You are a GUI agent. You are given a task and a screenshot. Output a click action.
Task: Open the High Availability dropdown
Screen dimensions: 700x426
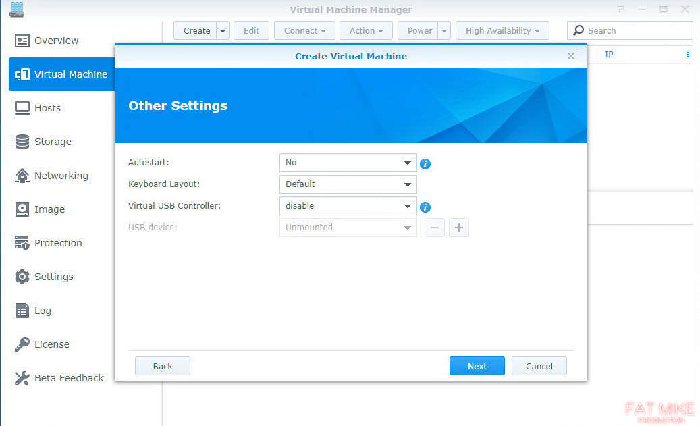(x=502, y=31)
